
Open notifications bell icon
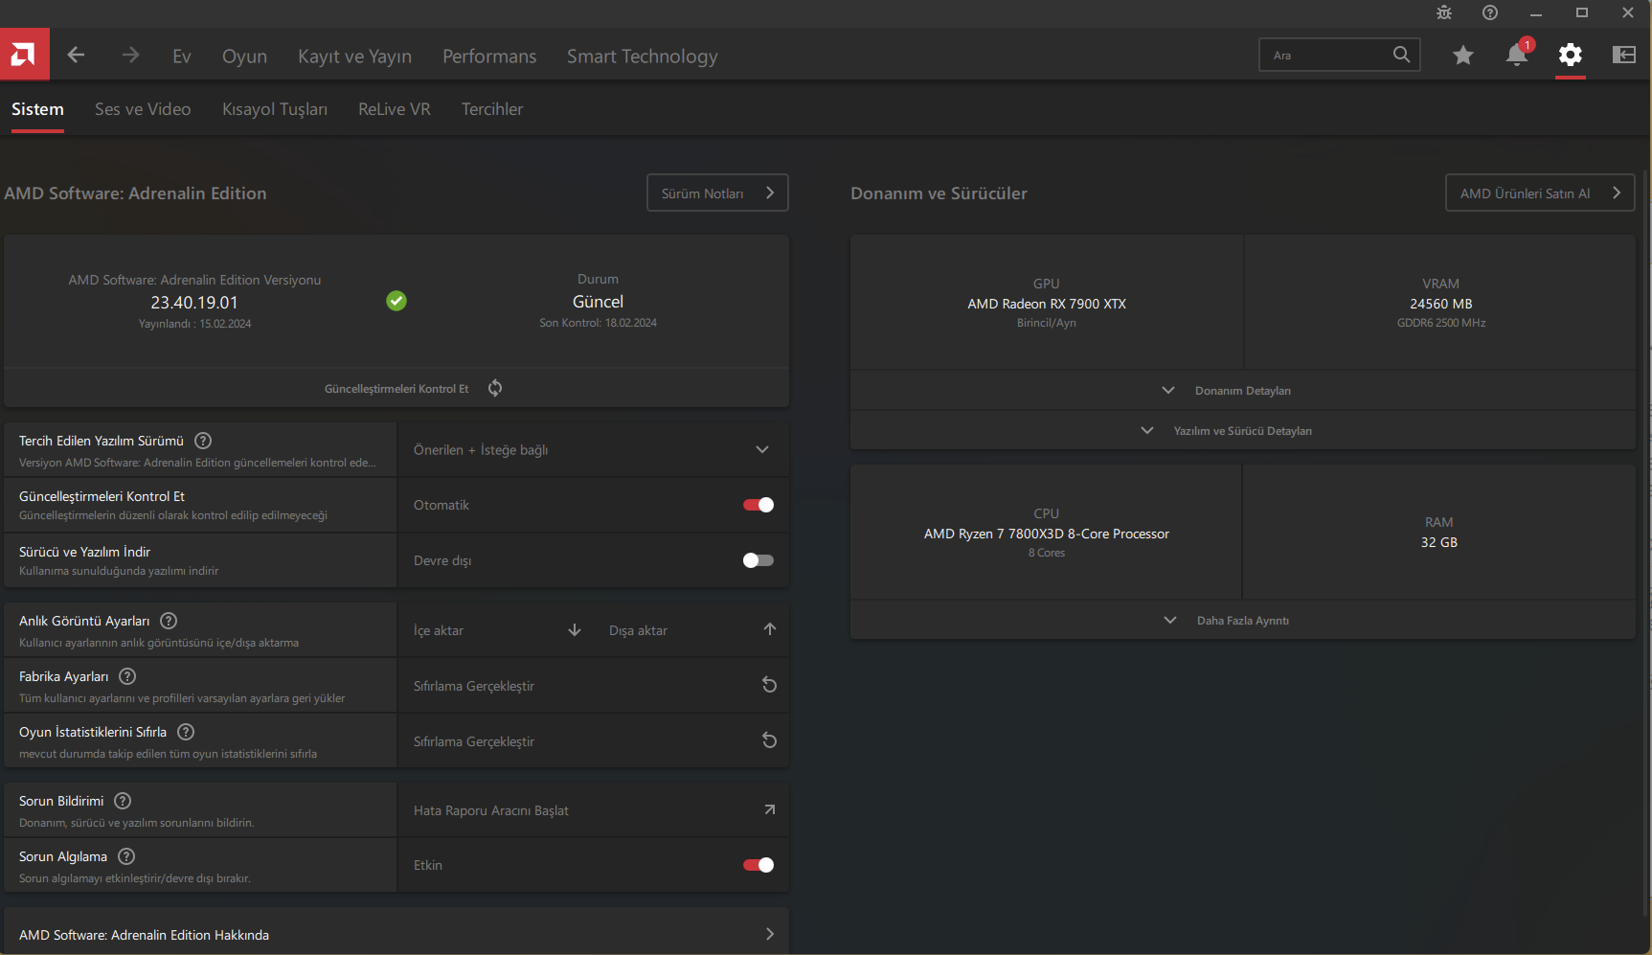(x=1517, y=55)
